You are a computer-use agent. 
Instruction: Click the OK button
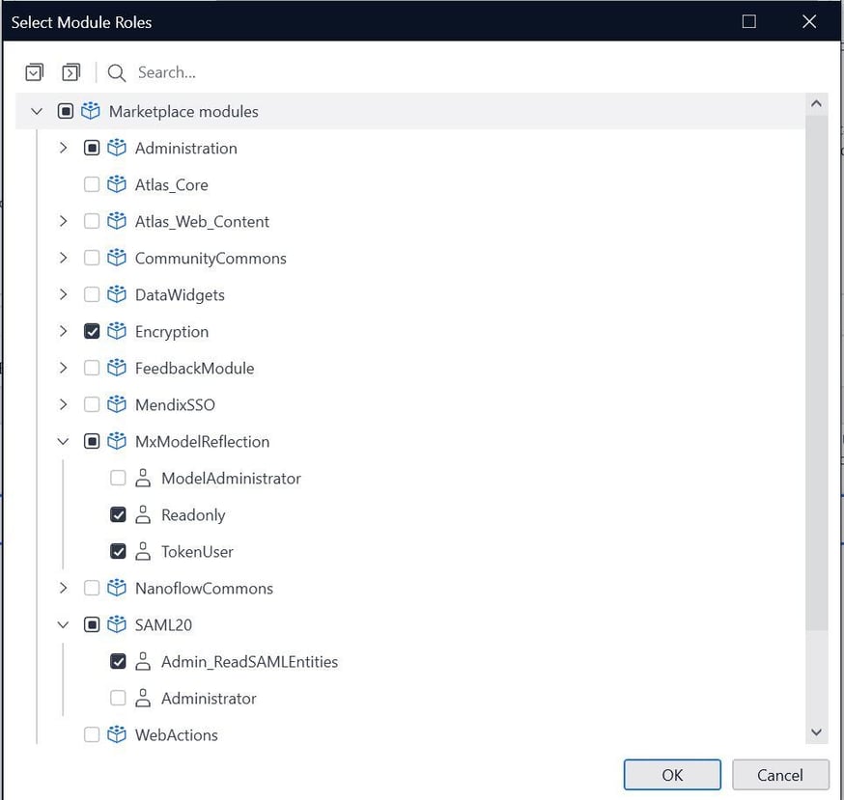[x=672, y=774]
